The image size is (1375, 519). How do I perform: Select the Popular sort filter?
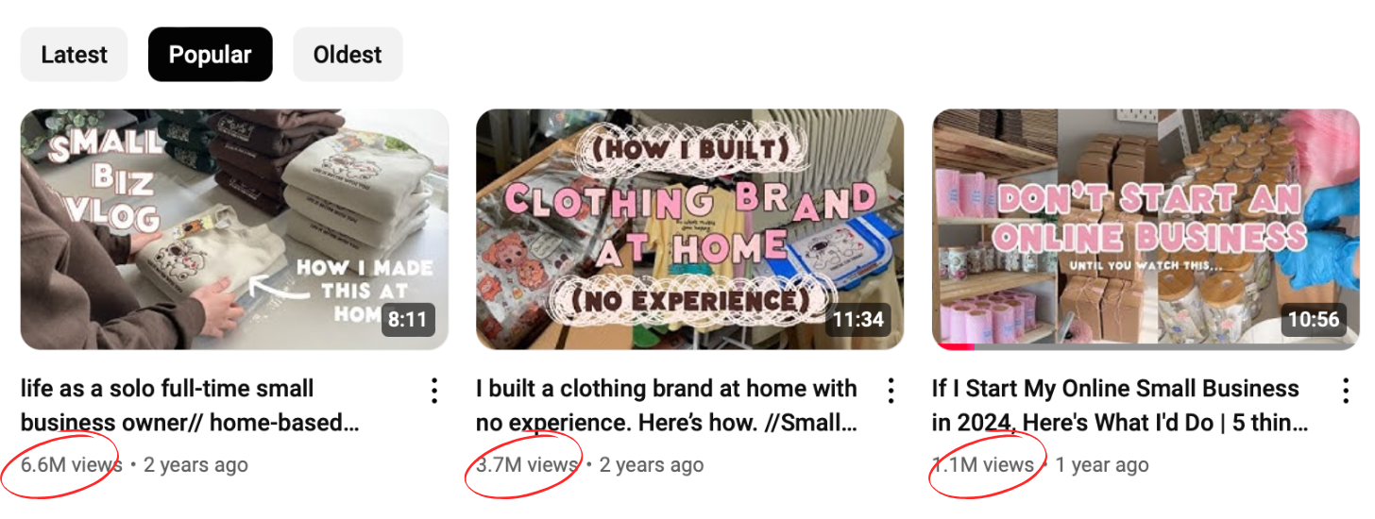[x=210, y=55]
